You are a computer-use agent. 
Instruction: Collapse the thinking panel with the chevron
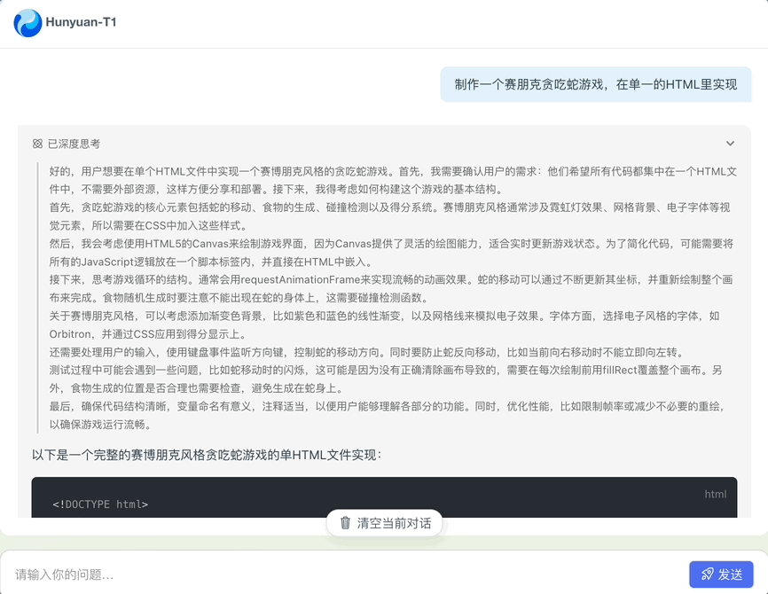tap(730, 144)
